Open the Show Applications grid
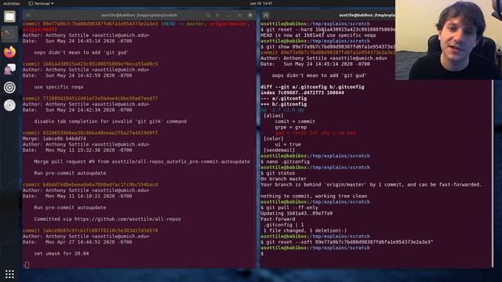The image size is (502, 282). (x=9, y=274)
